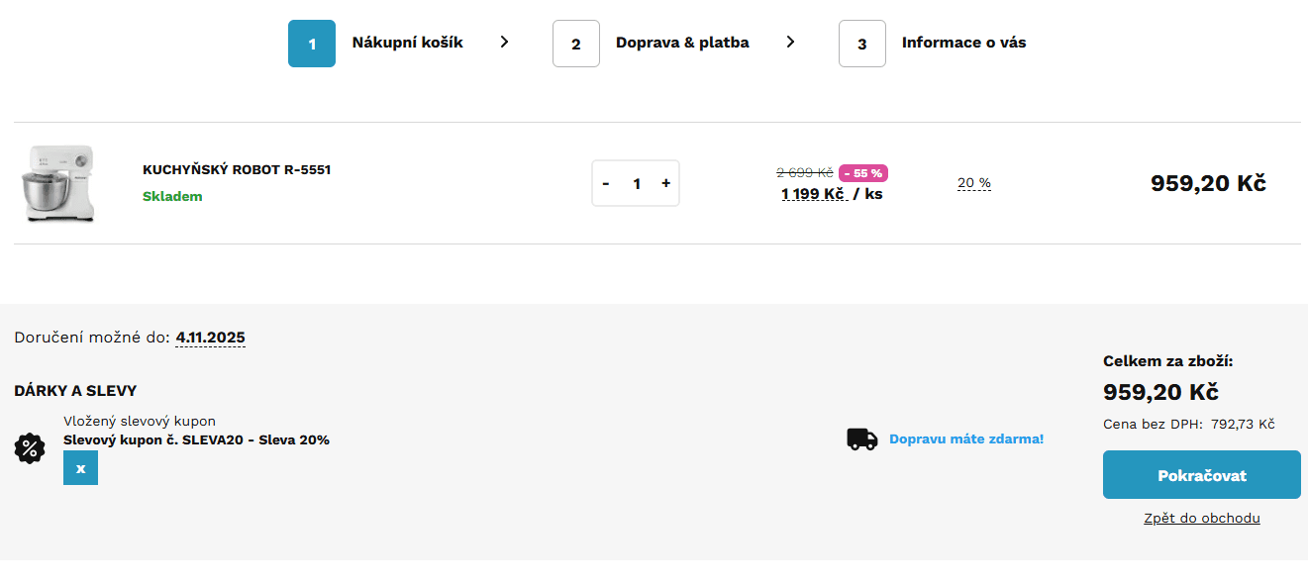The height and width of the screenshot is (583, 1308).
Task: Click the kitchen robot product photo
Action: (58, 184)
